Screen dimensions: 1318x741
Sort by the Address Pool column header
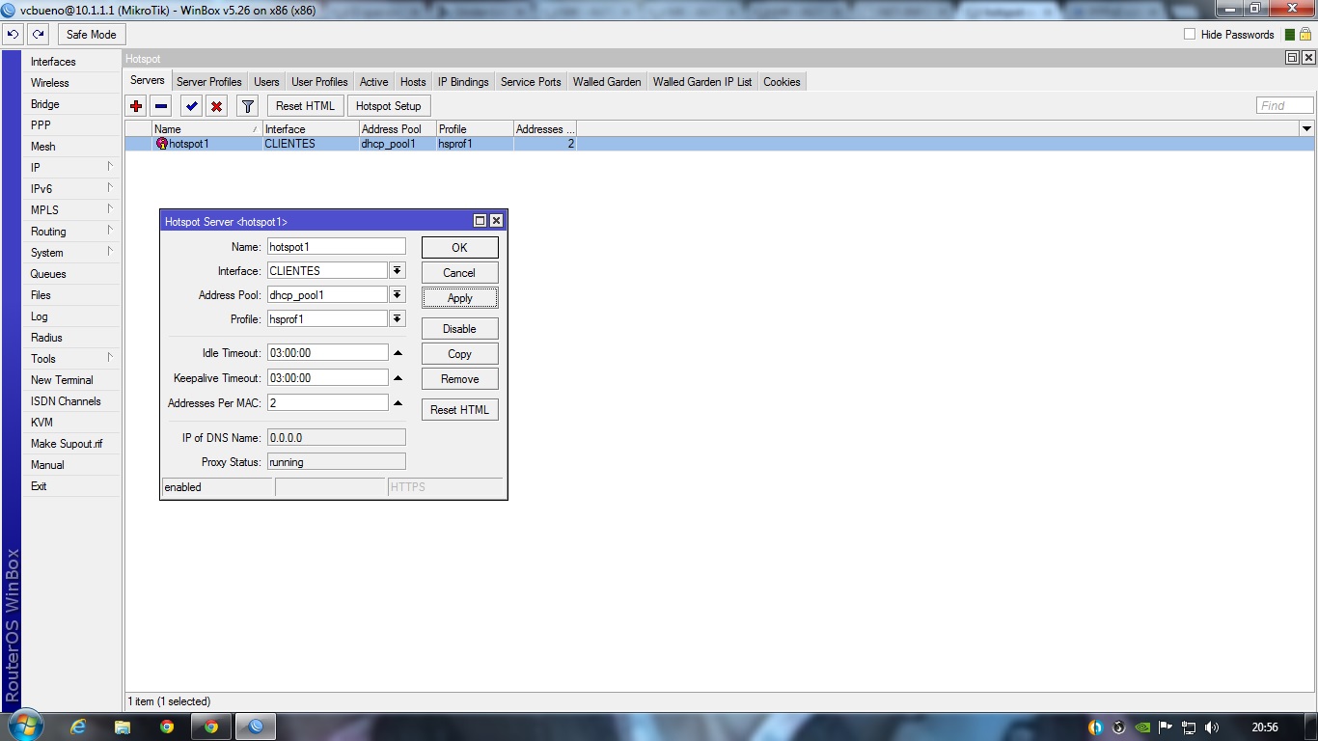397,128
